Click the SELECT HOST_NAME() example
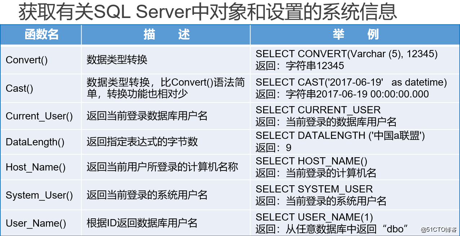Screen dimensions: 460x236 (x=311, y=161)
